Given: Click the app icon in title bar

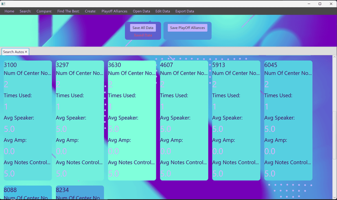Looking at the screenshot, I should click(x=3, y=4).
